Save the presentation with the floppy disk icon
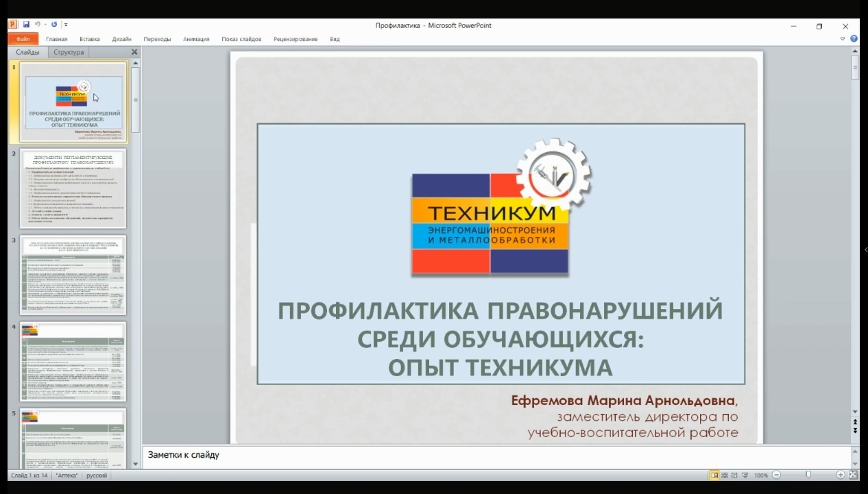868x494 pixels. click(x=26, y=24)
